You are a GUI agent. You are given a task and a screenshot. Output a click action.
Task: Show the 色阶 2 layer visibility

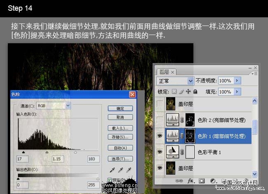tap(160, 119)
